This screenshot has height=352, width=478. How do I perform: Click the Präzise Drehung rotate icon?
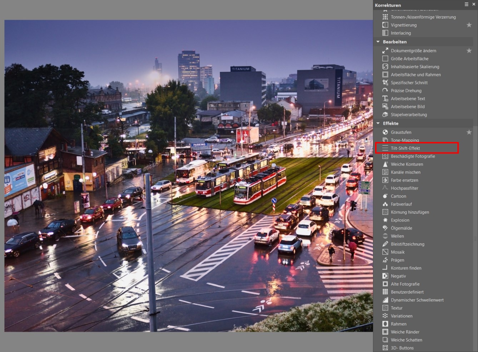coord(385,91)
